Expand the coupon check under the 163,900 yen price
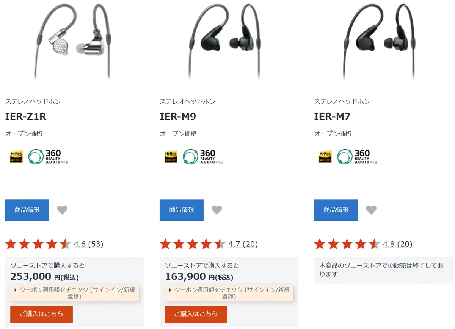Viewport: 455px width, 329px height. [229, 293]
